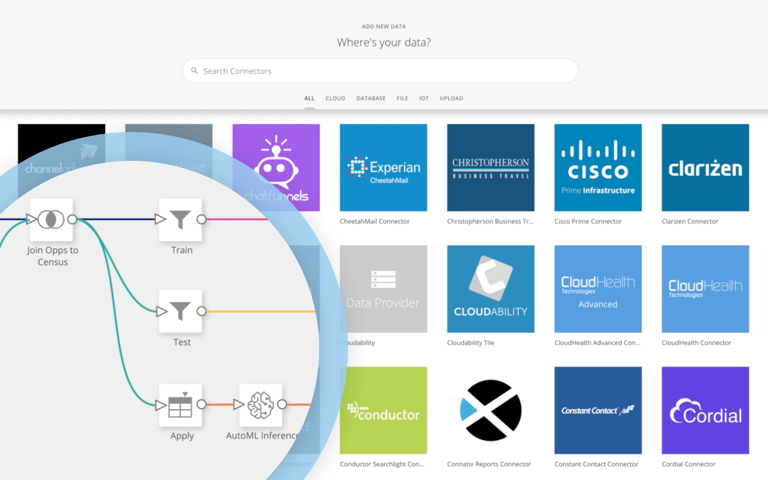Click the grey Cloudability Data Provider tile
Viewport: 768px width, 480px height.
coord(383,289)
